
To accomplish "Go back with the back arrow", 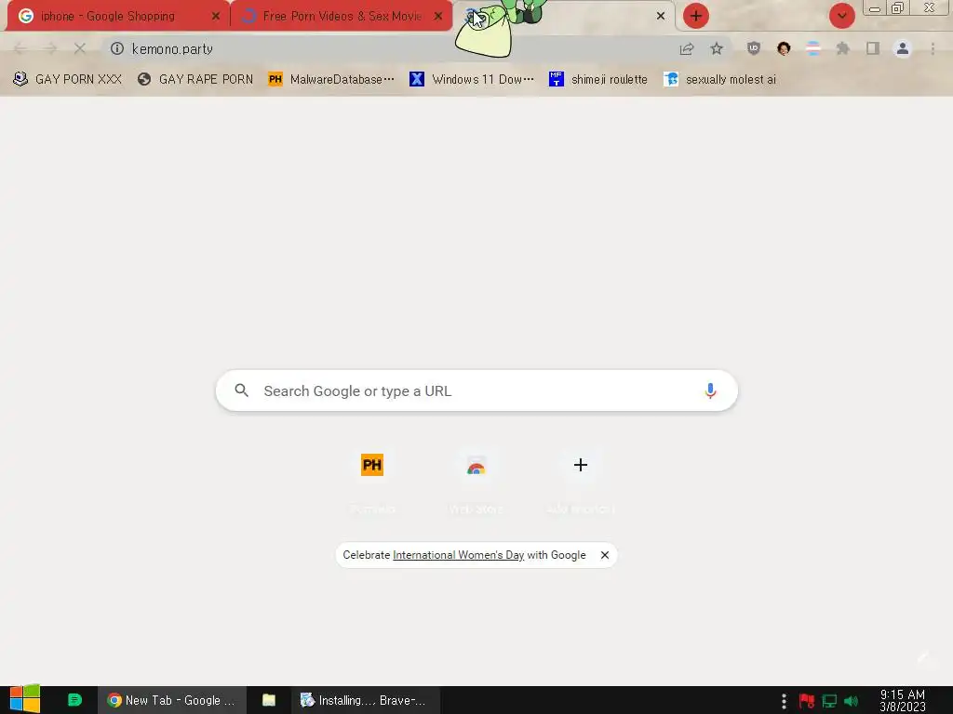I will (20, 48).
